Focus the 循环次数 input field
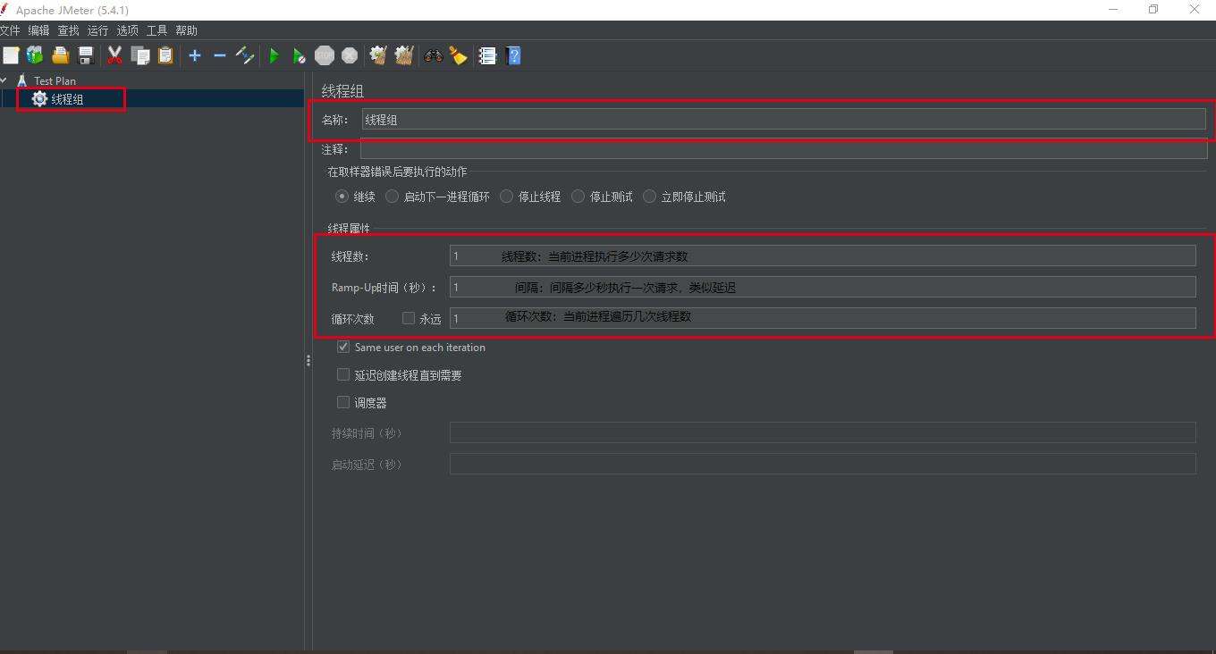Viewport: 1216px width, 654px height. (x=823, y=318)
